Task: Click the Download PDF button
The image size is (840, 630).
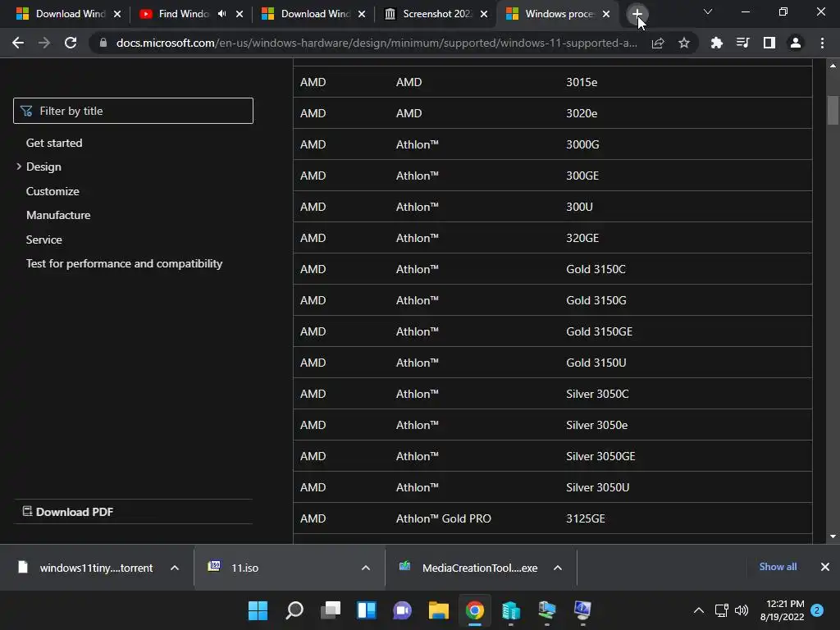Action: [x=68, y=512]
